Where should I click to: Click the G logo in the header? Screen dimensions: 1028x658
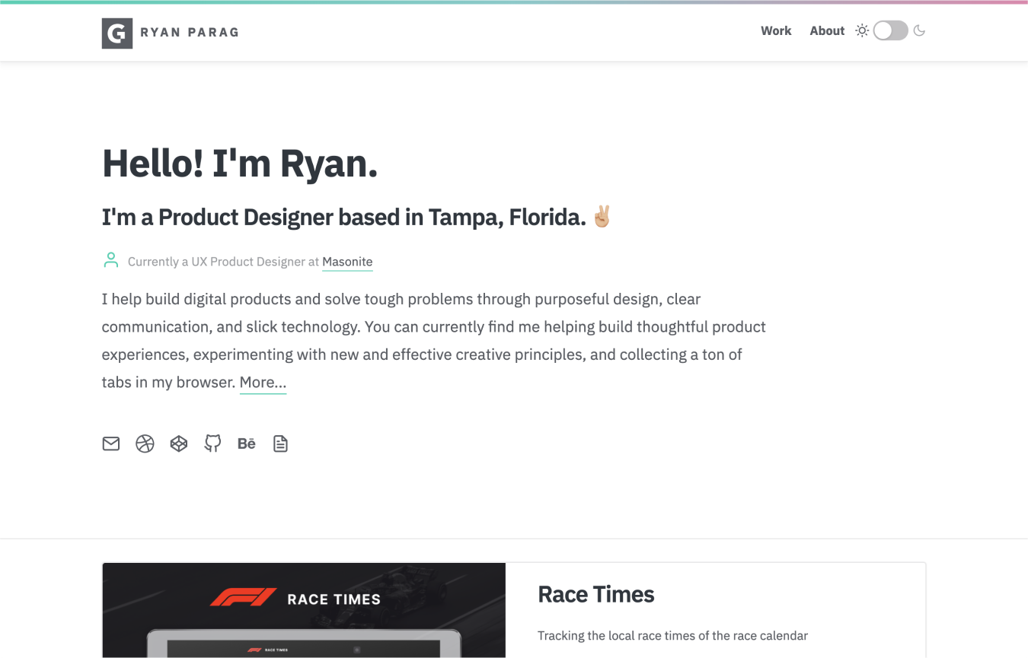point(117,33)
